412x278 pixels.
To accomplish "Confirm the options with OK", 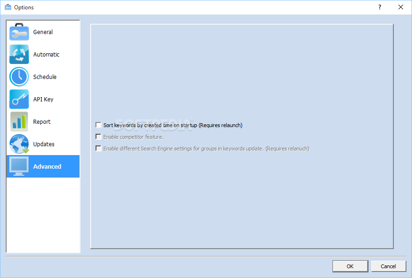I will click(350, 266).
